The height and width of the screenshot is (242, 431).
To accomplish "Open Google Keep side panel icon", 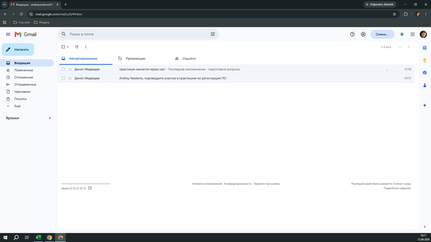I will point(425,61).
